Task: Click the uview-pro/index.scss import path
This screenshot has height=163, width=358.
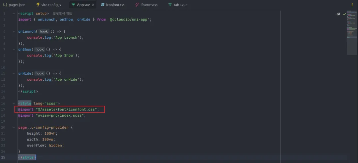Action: point(60,115)
